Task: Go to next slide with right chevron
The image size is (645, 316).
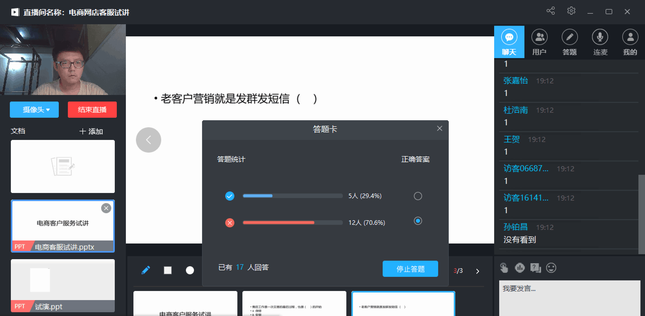Action: (478, 271)
